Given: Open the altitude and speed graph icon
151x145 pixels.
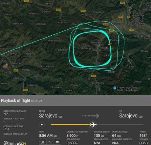Looking at the screenshot, I should [x=57, y=142].
